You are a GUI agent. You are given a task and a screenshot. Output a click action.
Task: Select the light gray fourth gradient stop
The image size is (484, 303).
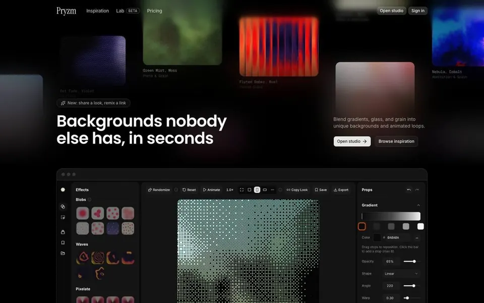tap(406, 227)
